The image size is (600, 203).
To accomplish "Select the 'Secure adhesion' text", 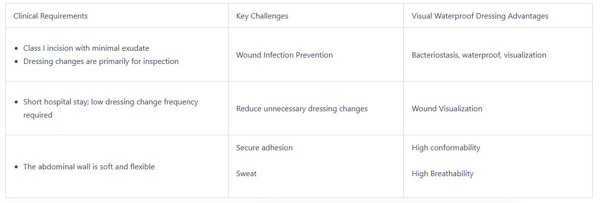I will [x=264, y=148].
